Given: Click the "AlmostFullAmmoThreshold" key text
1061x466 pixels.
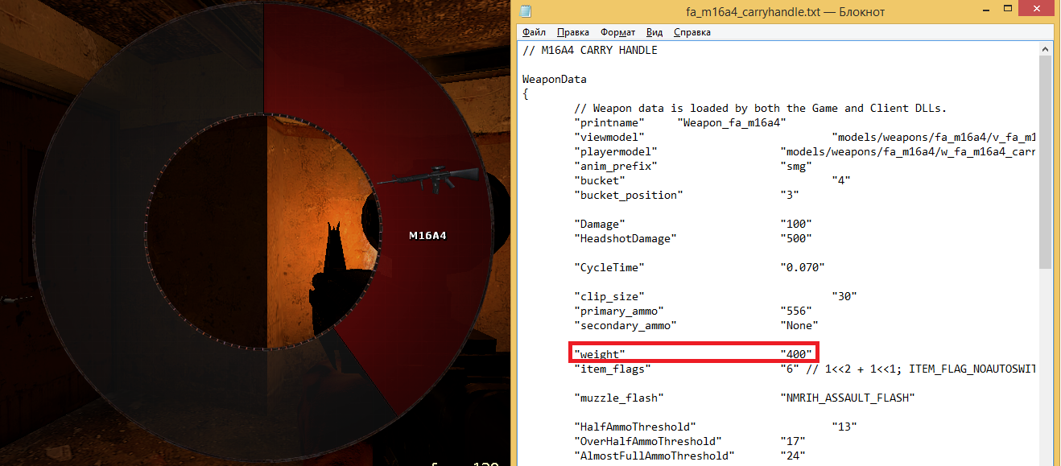Looking at the screenshot, I should [654, 456].
